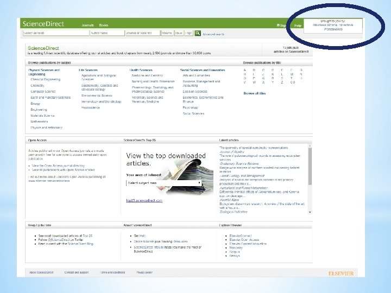Screen dimensions: 391x293
Task: Open the Ecological Indicators journal link
Action: tap(234, 212)
